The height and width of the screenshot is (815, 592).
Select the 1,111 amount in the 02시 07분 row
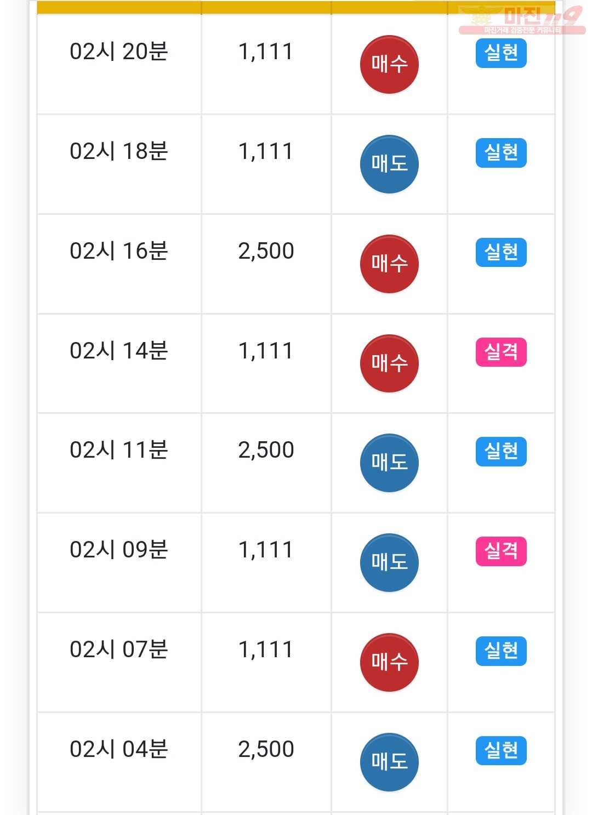click(266, 649)
